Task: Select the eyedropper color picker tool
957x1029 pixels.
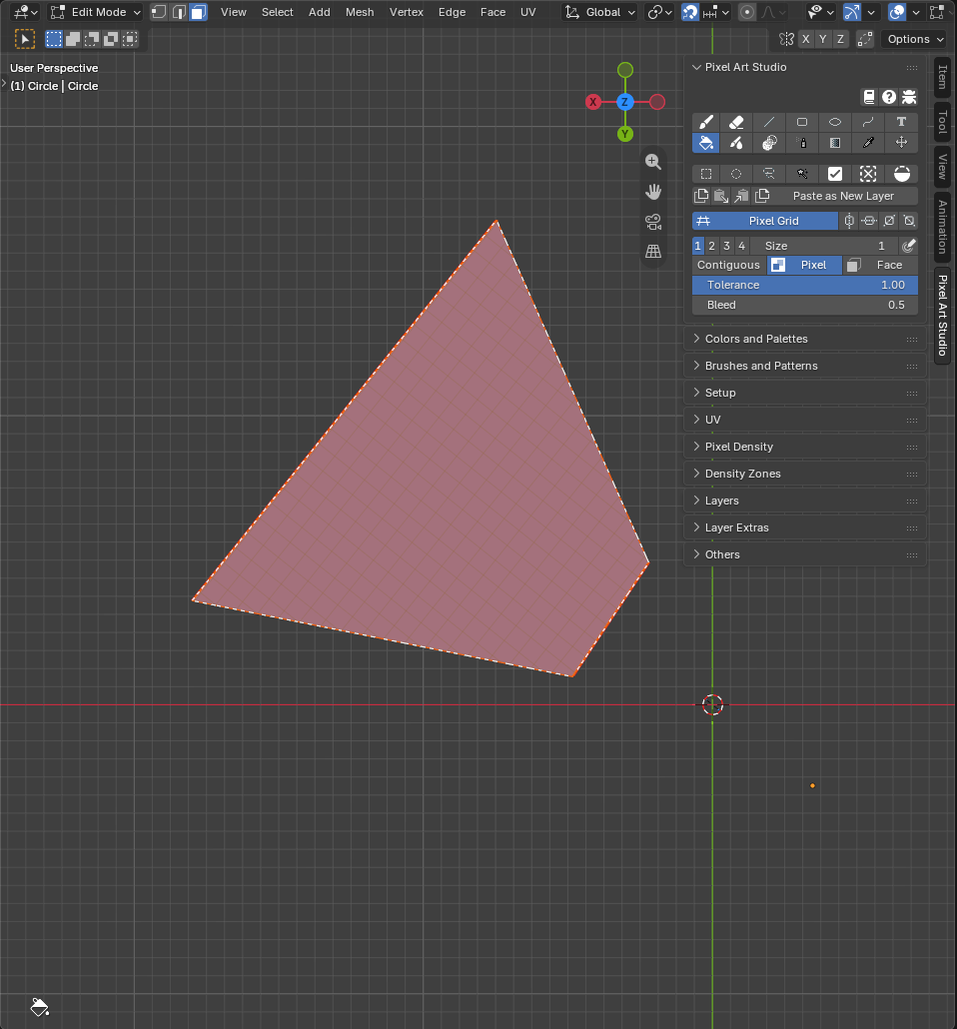Action: 868,143
